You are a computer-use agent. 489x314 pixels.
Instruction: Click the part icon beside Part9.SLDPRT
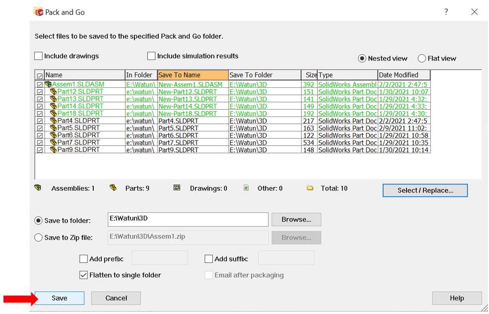click(x=53, y=149)
